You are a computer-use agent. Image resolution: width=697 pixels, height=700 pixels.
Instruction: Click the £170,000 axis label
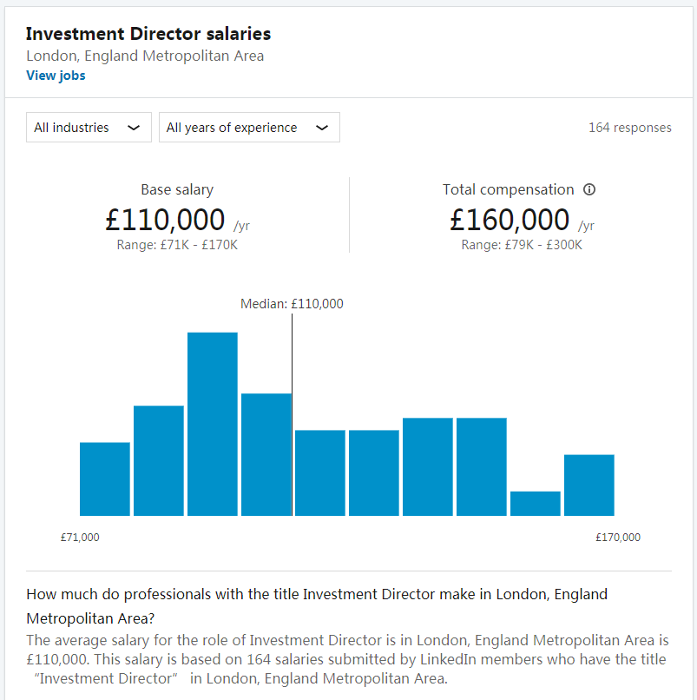click(618, 538)
